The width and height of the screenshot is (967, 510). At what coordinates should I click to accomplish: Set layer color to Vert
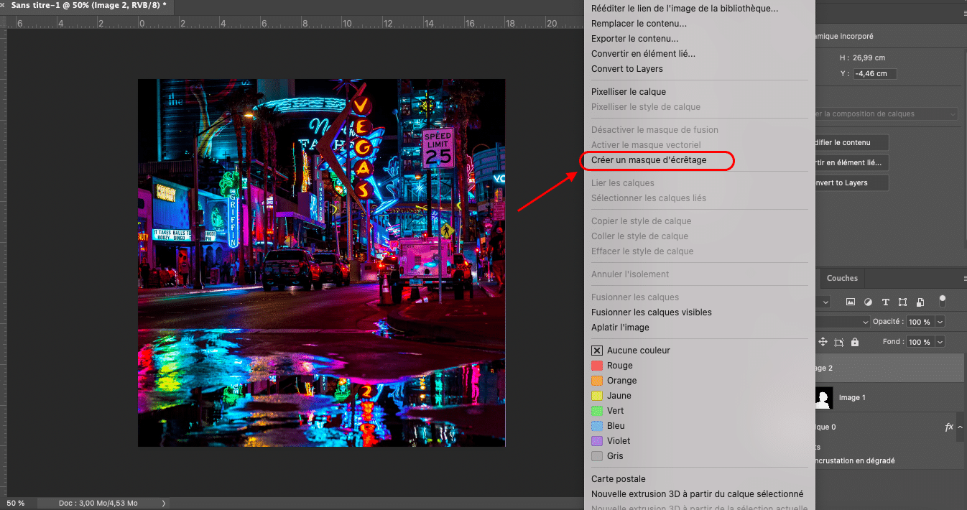pyautogui.click(x=607, y=411)
